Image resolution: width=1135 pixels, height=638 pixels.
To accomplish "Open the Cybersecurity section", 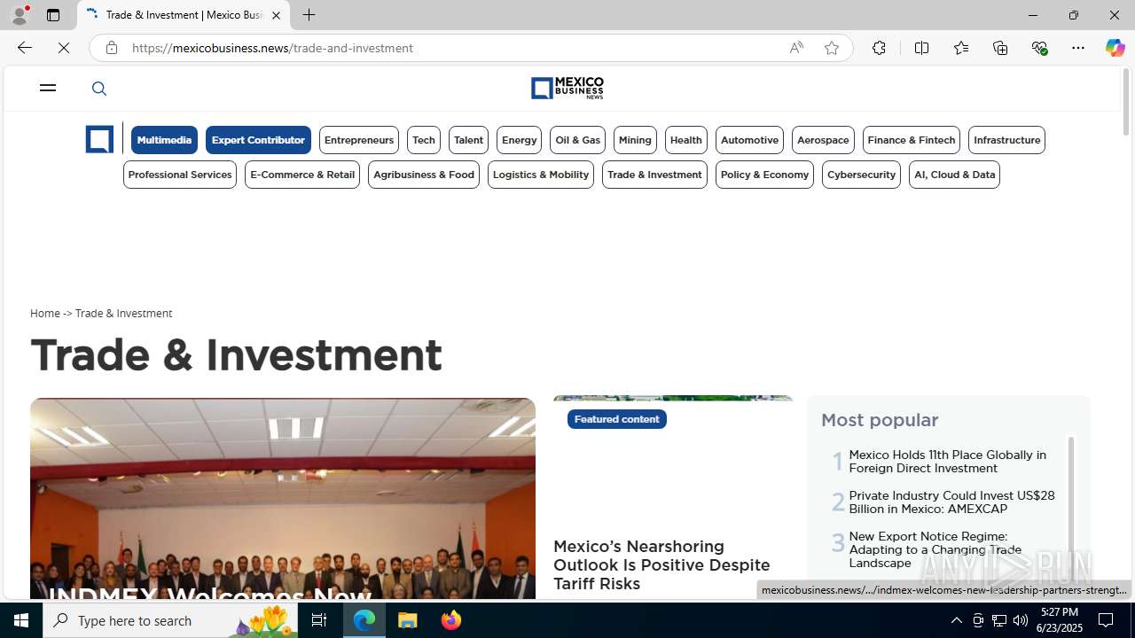I will [861, 175].
